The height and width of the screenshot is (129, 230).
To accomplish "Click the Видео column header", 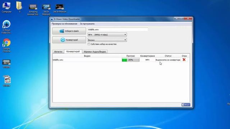I will pyautogui.click(x=87, y=56).
